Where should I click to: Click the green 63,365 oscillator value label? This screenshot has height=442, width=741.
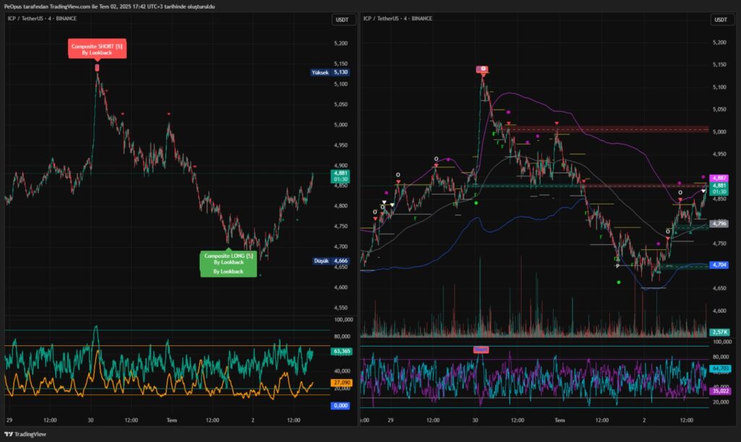pyautogui.click(x=341, y=352)
